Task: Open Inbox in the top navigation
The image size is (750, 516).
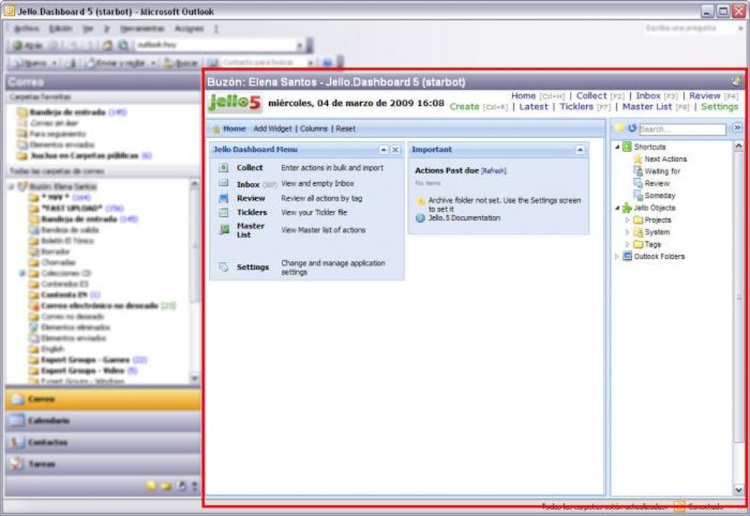Action: click(648, 96)
